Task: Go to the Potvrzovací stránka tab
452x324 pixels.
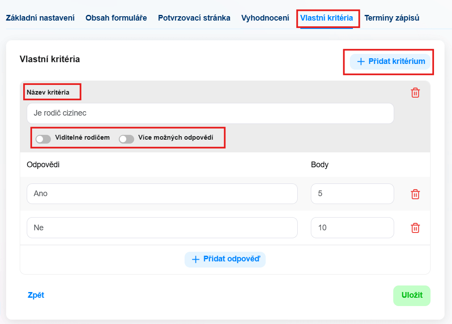Action: point(194,18)
